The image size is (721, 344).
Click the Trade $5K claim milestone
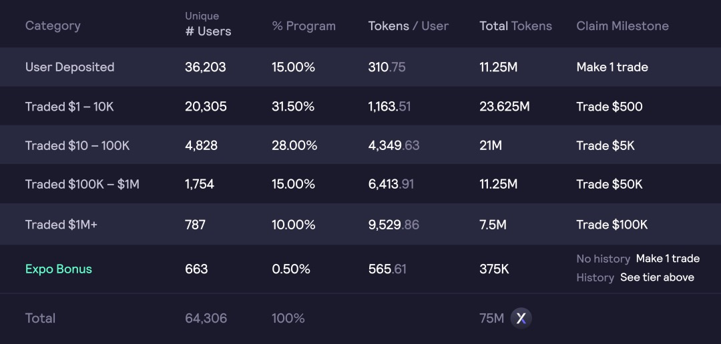click(605, 145)
